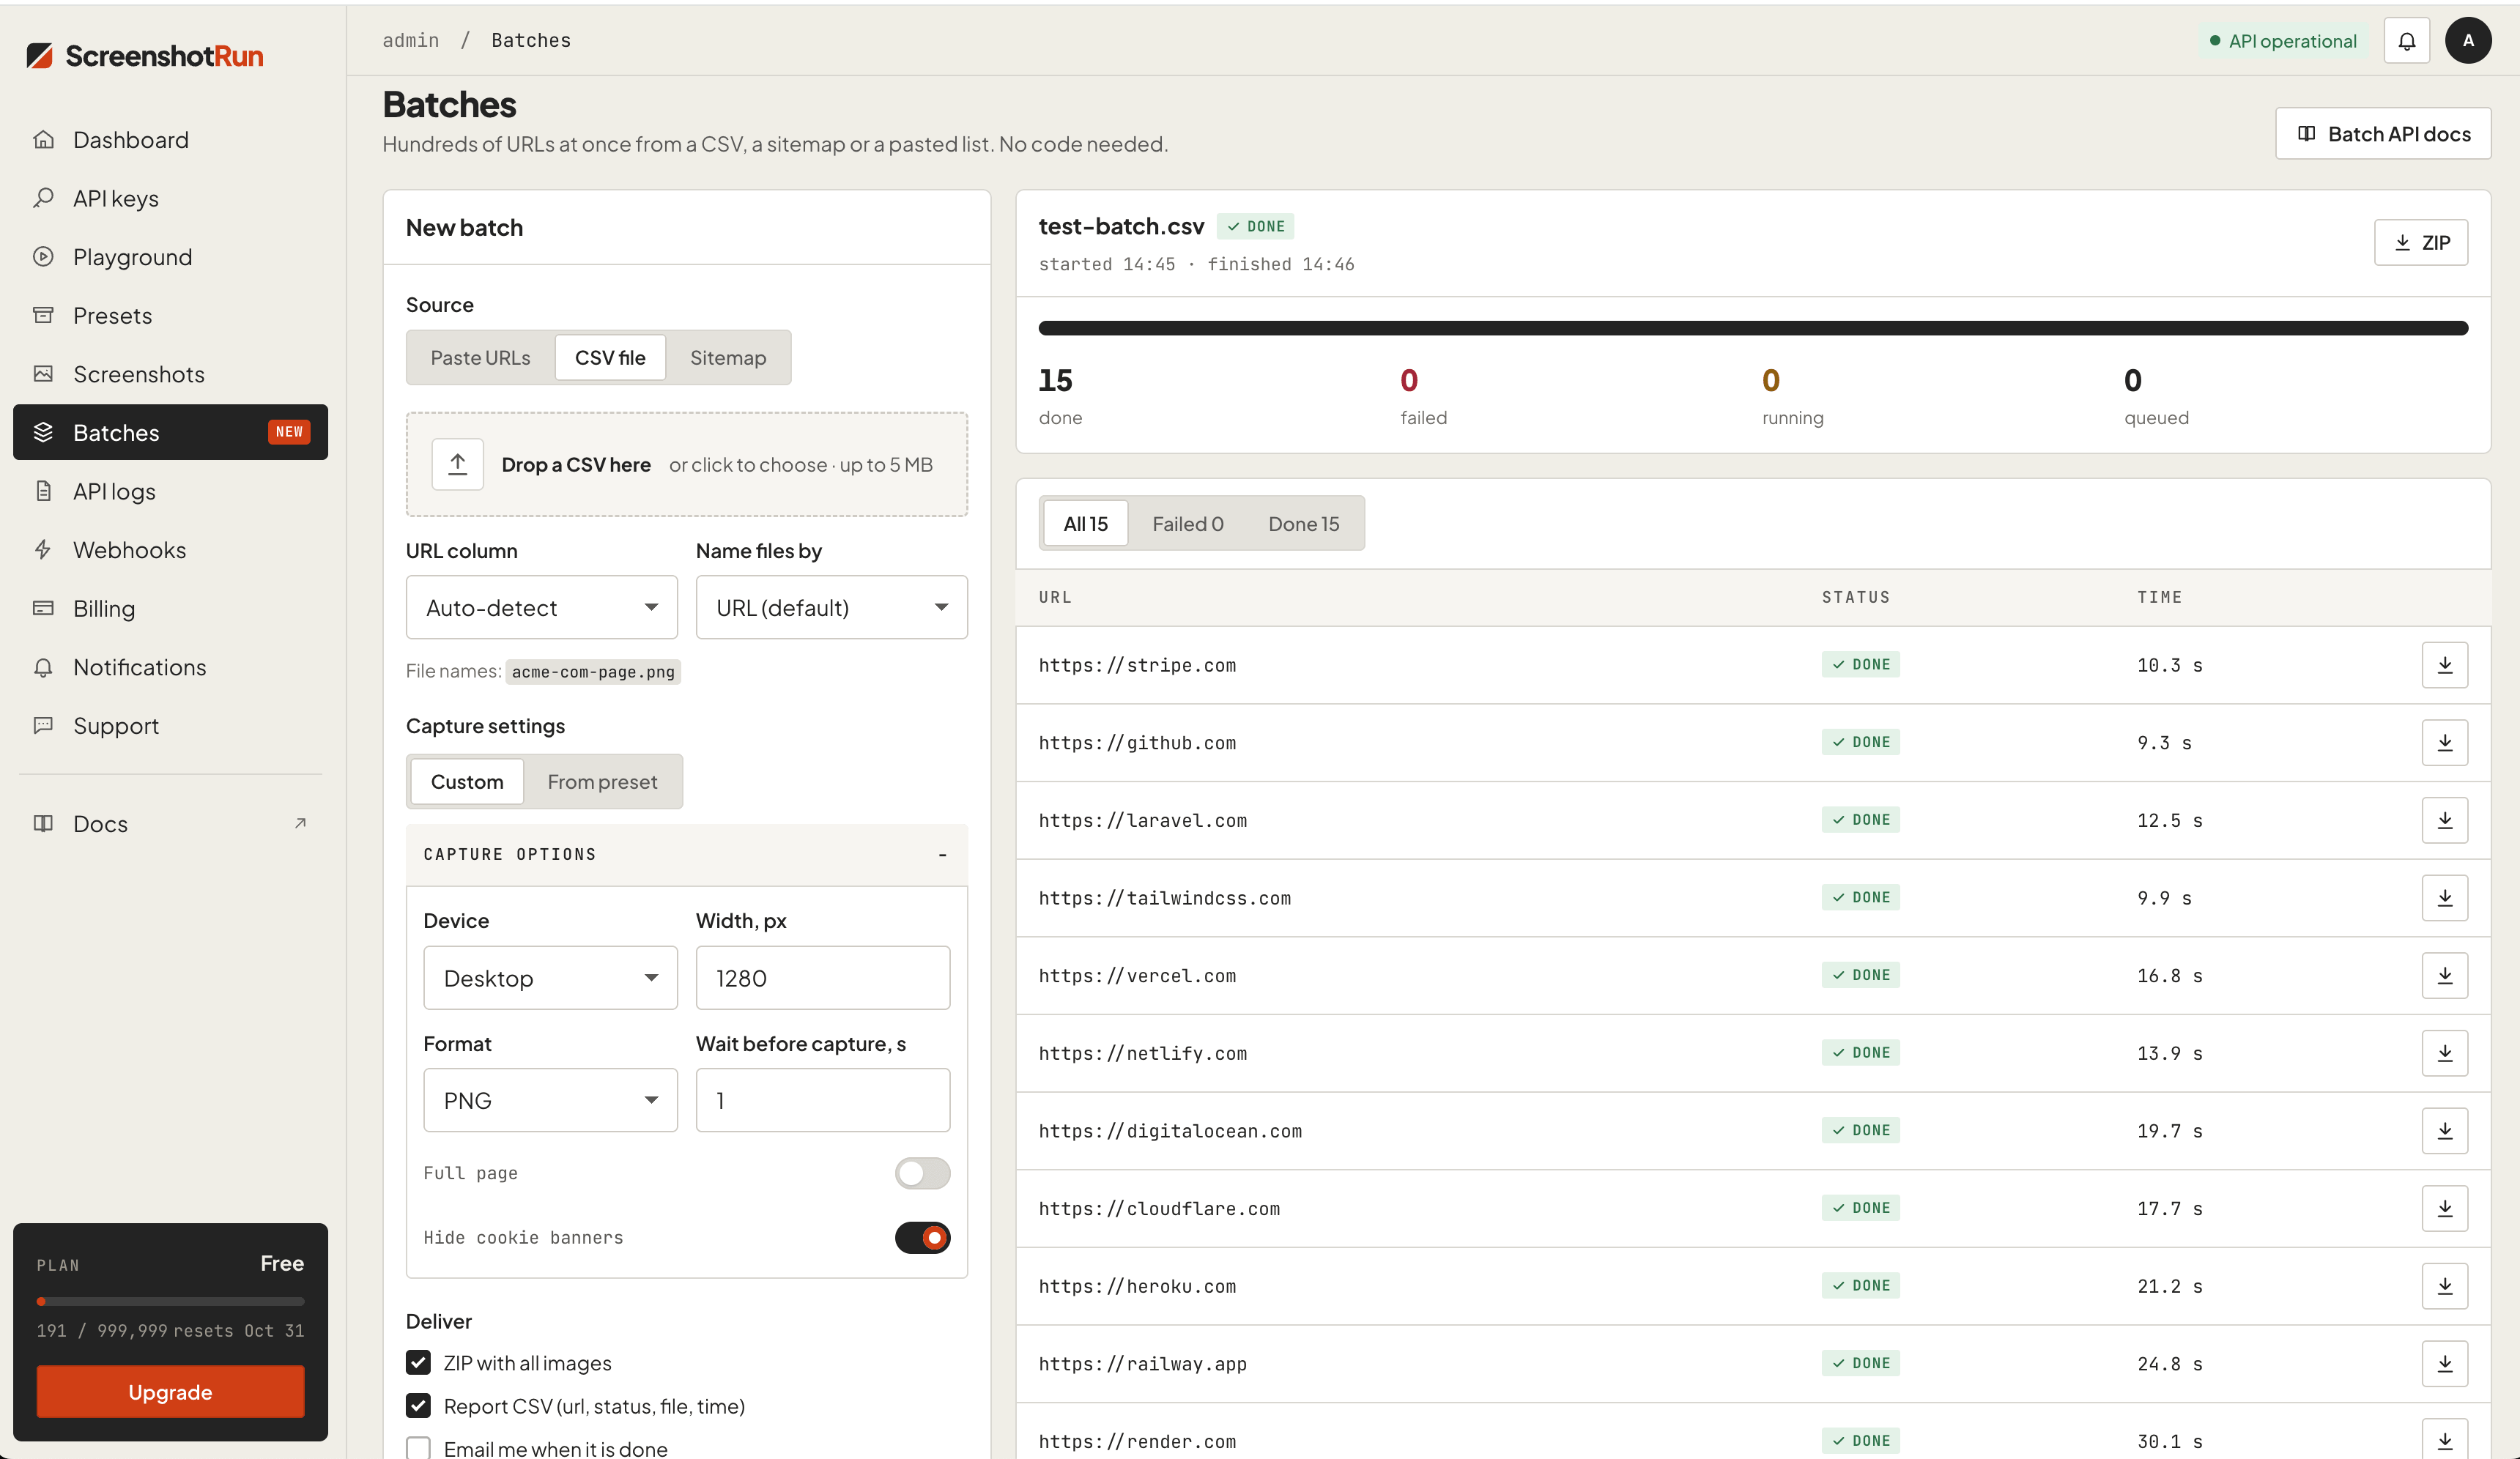
Task: Download screenshot for cloudflare.com row
Action: pos(2444,1209)
